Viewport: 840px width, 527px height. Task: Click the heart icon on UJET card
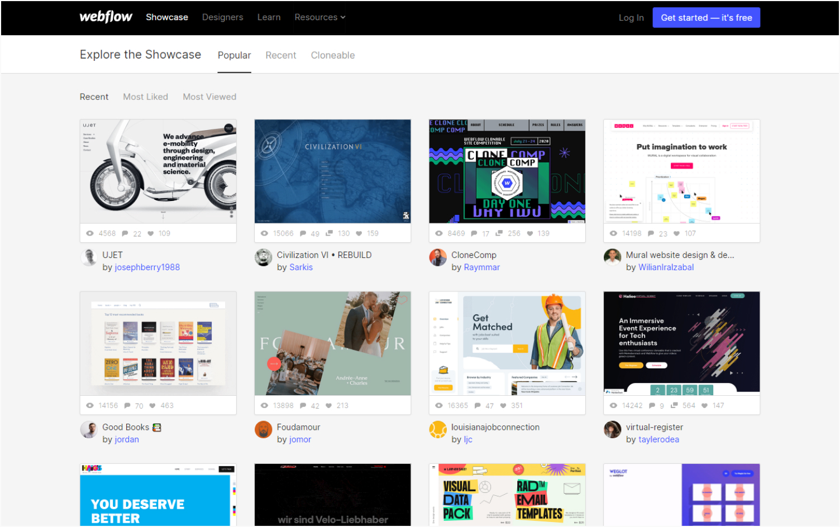151,233
